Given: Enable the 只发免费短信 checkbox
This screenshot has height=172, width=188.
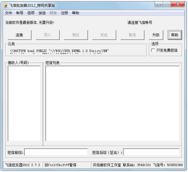Looking at the screenshot, I should [x=153, y=50].
